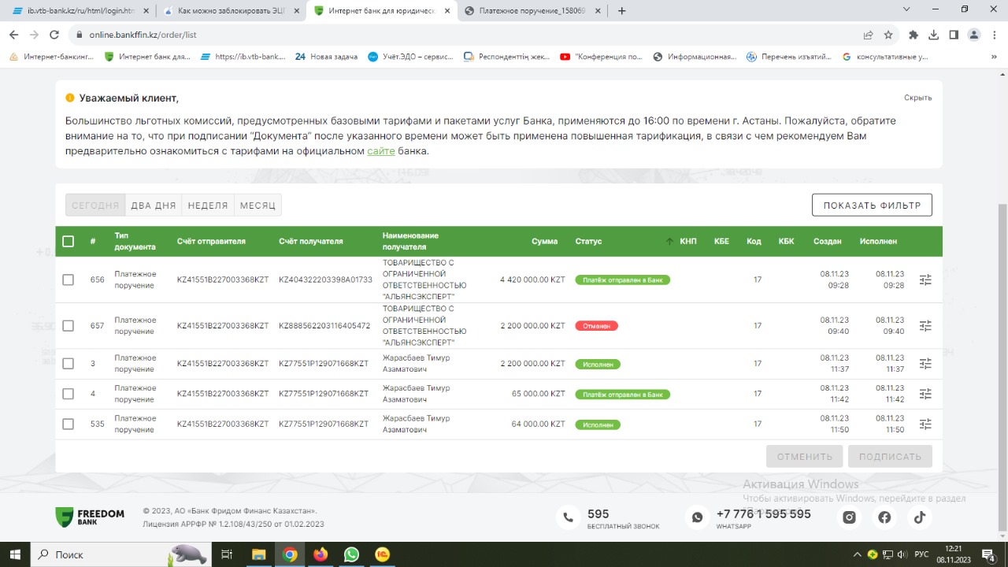Show hidden system tray icons chevron

[x=858, y=554]
